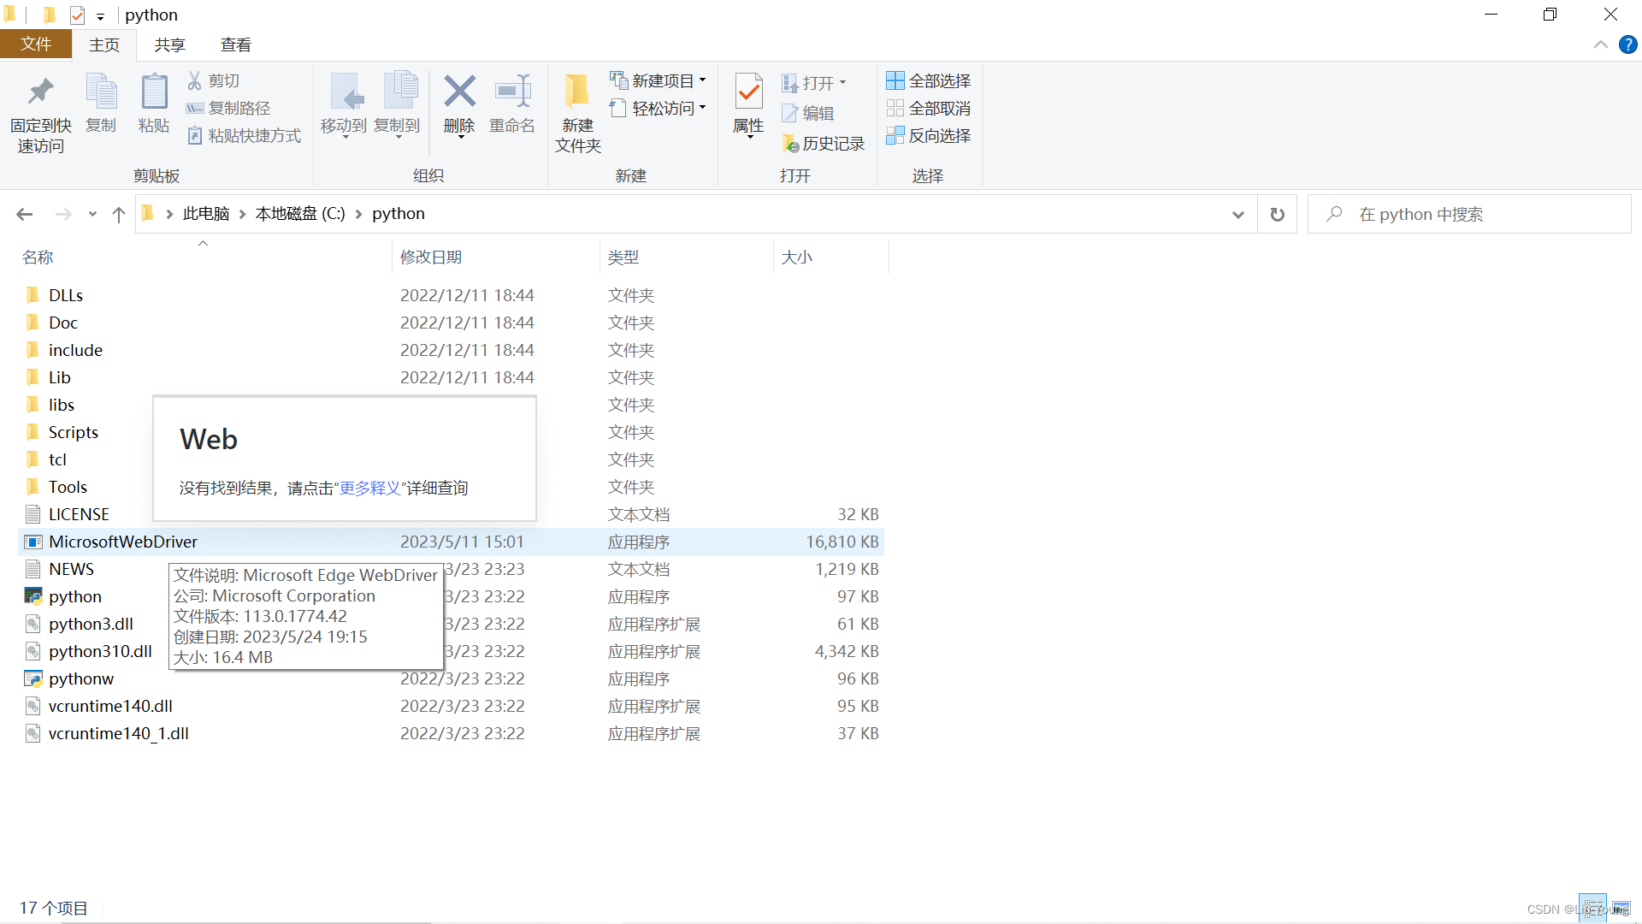Open Properties for the selected file
The width and height of the screenshot is (1642, 924).
(x=748, y=107)
